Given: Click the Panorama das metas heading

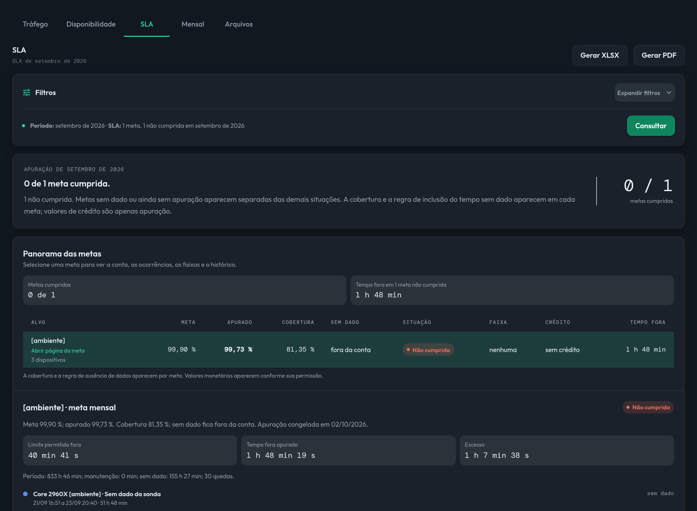Looking at the screenshot, I should pyautogui.click(x=62, y=254).
